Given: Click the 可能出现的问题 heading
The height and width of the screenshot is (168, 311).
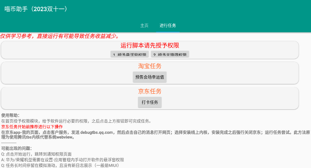Looking at the screenshot, I should tap(16, 149).
